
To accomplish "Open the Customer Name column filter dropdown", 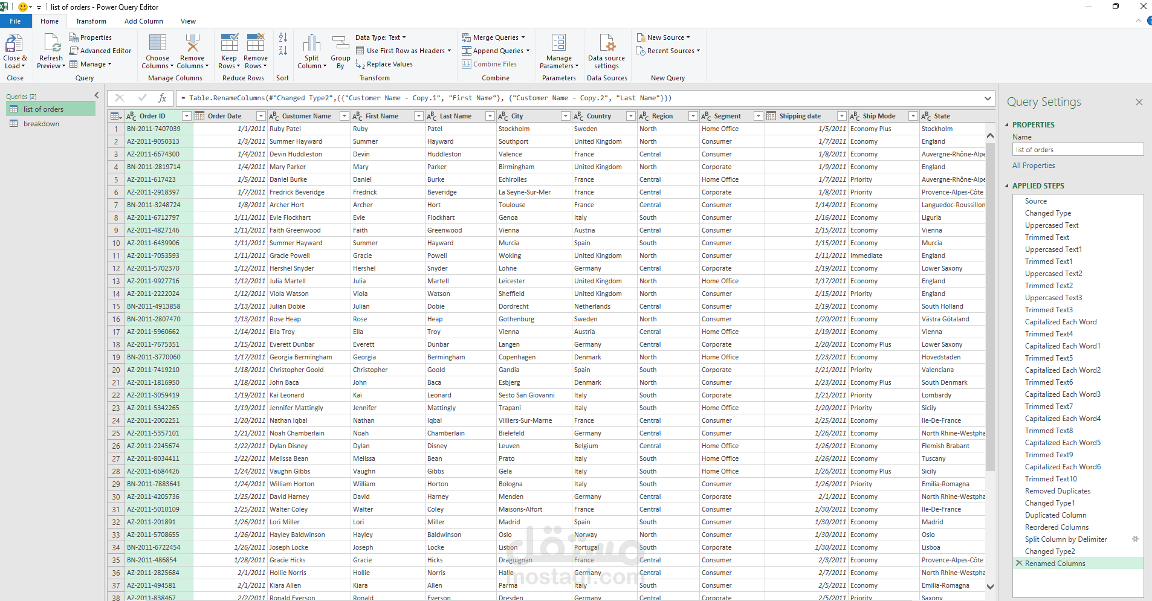I will 345,116.
